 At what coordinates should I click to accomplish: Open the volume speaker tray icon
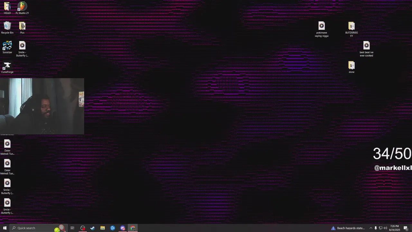click(385, 228)
